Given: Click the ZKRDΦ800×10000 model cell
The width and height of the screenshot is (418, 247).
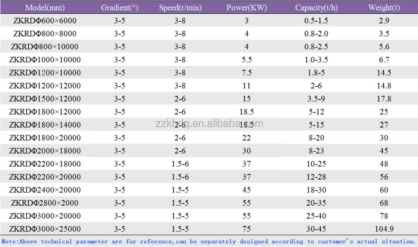Looking at the screenshot, I should (x=45, y=46).
